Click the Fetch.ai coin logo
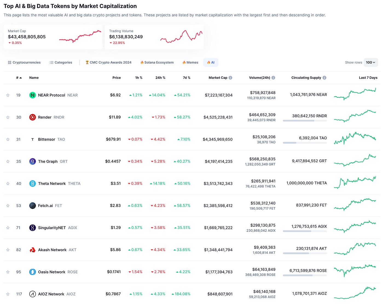The height and width of the screenshot is (304, 383). click(x=33, y=206)
